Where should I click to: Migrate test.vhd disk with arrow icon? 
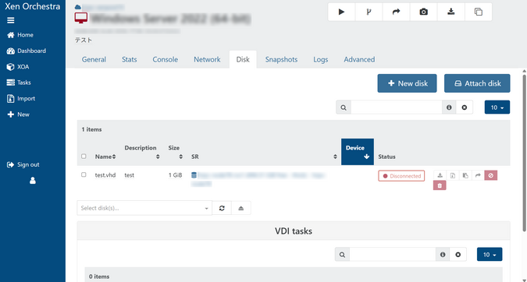tap(478, 175)
